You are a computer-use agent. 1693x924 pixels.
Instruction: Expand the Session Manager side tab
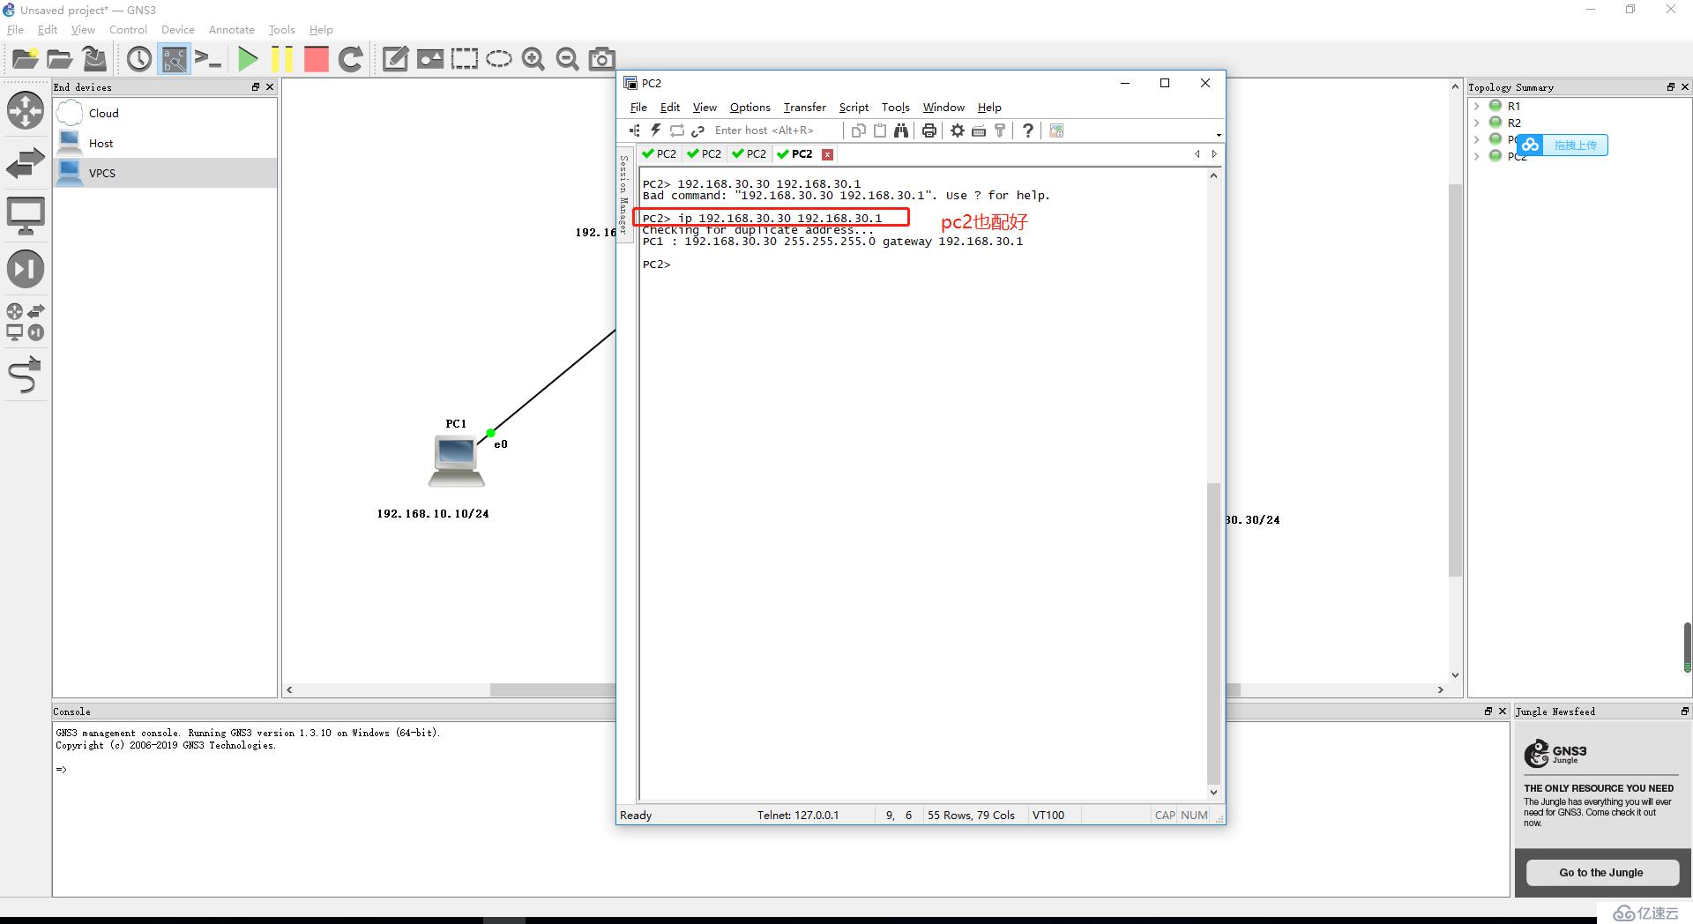tap(623, 194)
